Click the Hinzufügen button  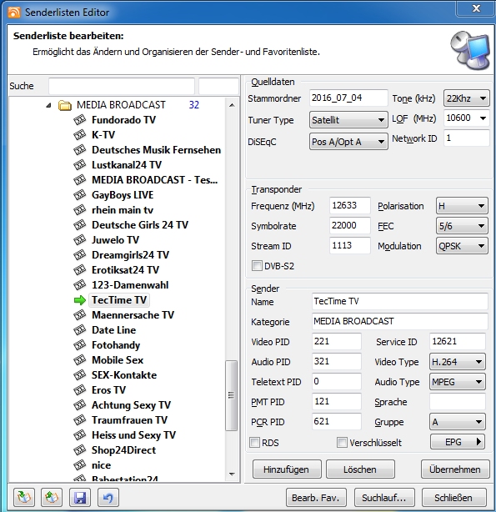pos(287,469)
